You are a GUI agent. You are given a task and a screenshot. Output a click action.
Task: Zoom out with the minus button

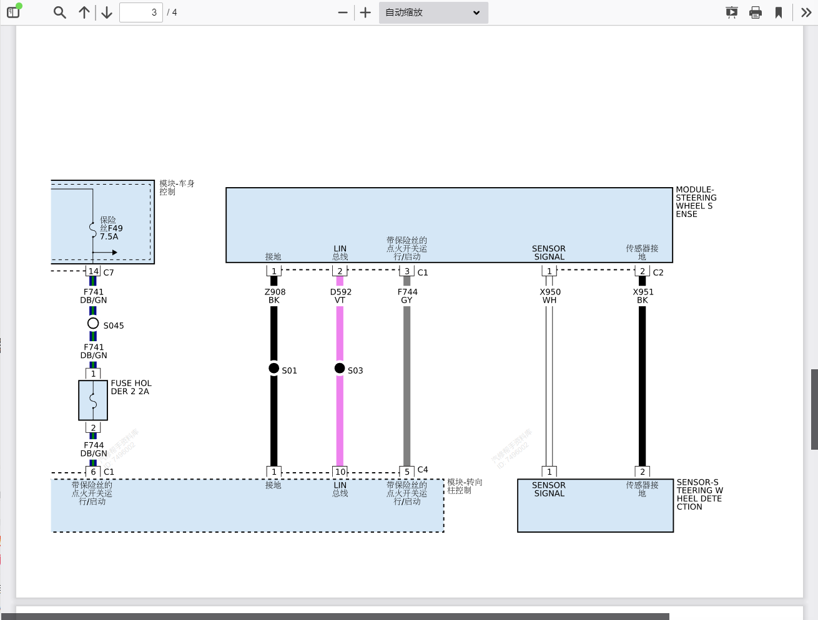(x=342, y=12)
